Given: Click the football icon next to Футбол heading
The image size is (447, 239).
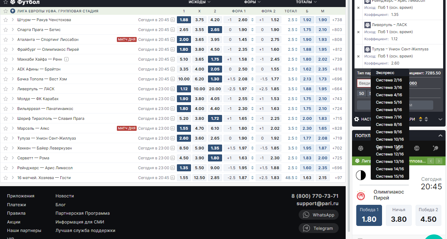Looking at the screenshot, I should (x=13, y=2).
